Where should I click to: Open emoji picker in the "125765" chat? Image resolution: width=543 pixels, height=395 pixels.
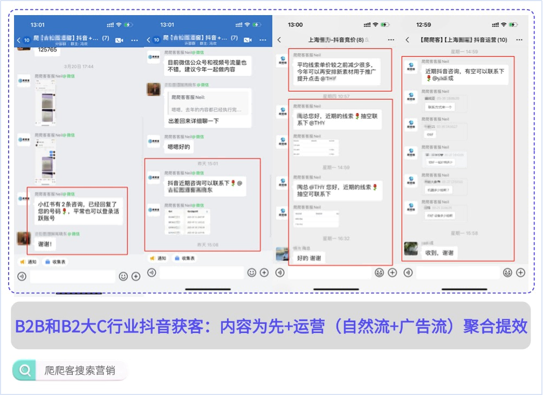click(x=123, y=276)
